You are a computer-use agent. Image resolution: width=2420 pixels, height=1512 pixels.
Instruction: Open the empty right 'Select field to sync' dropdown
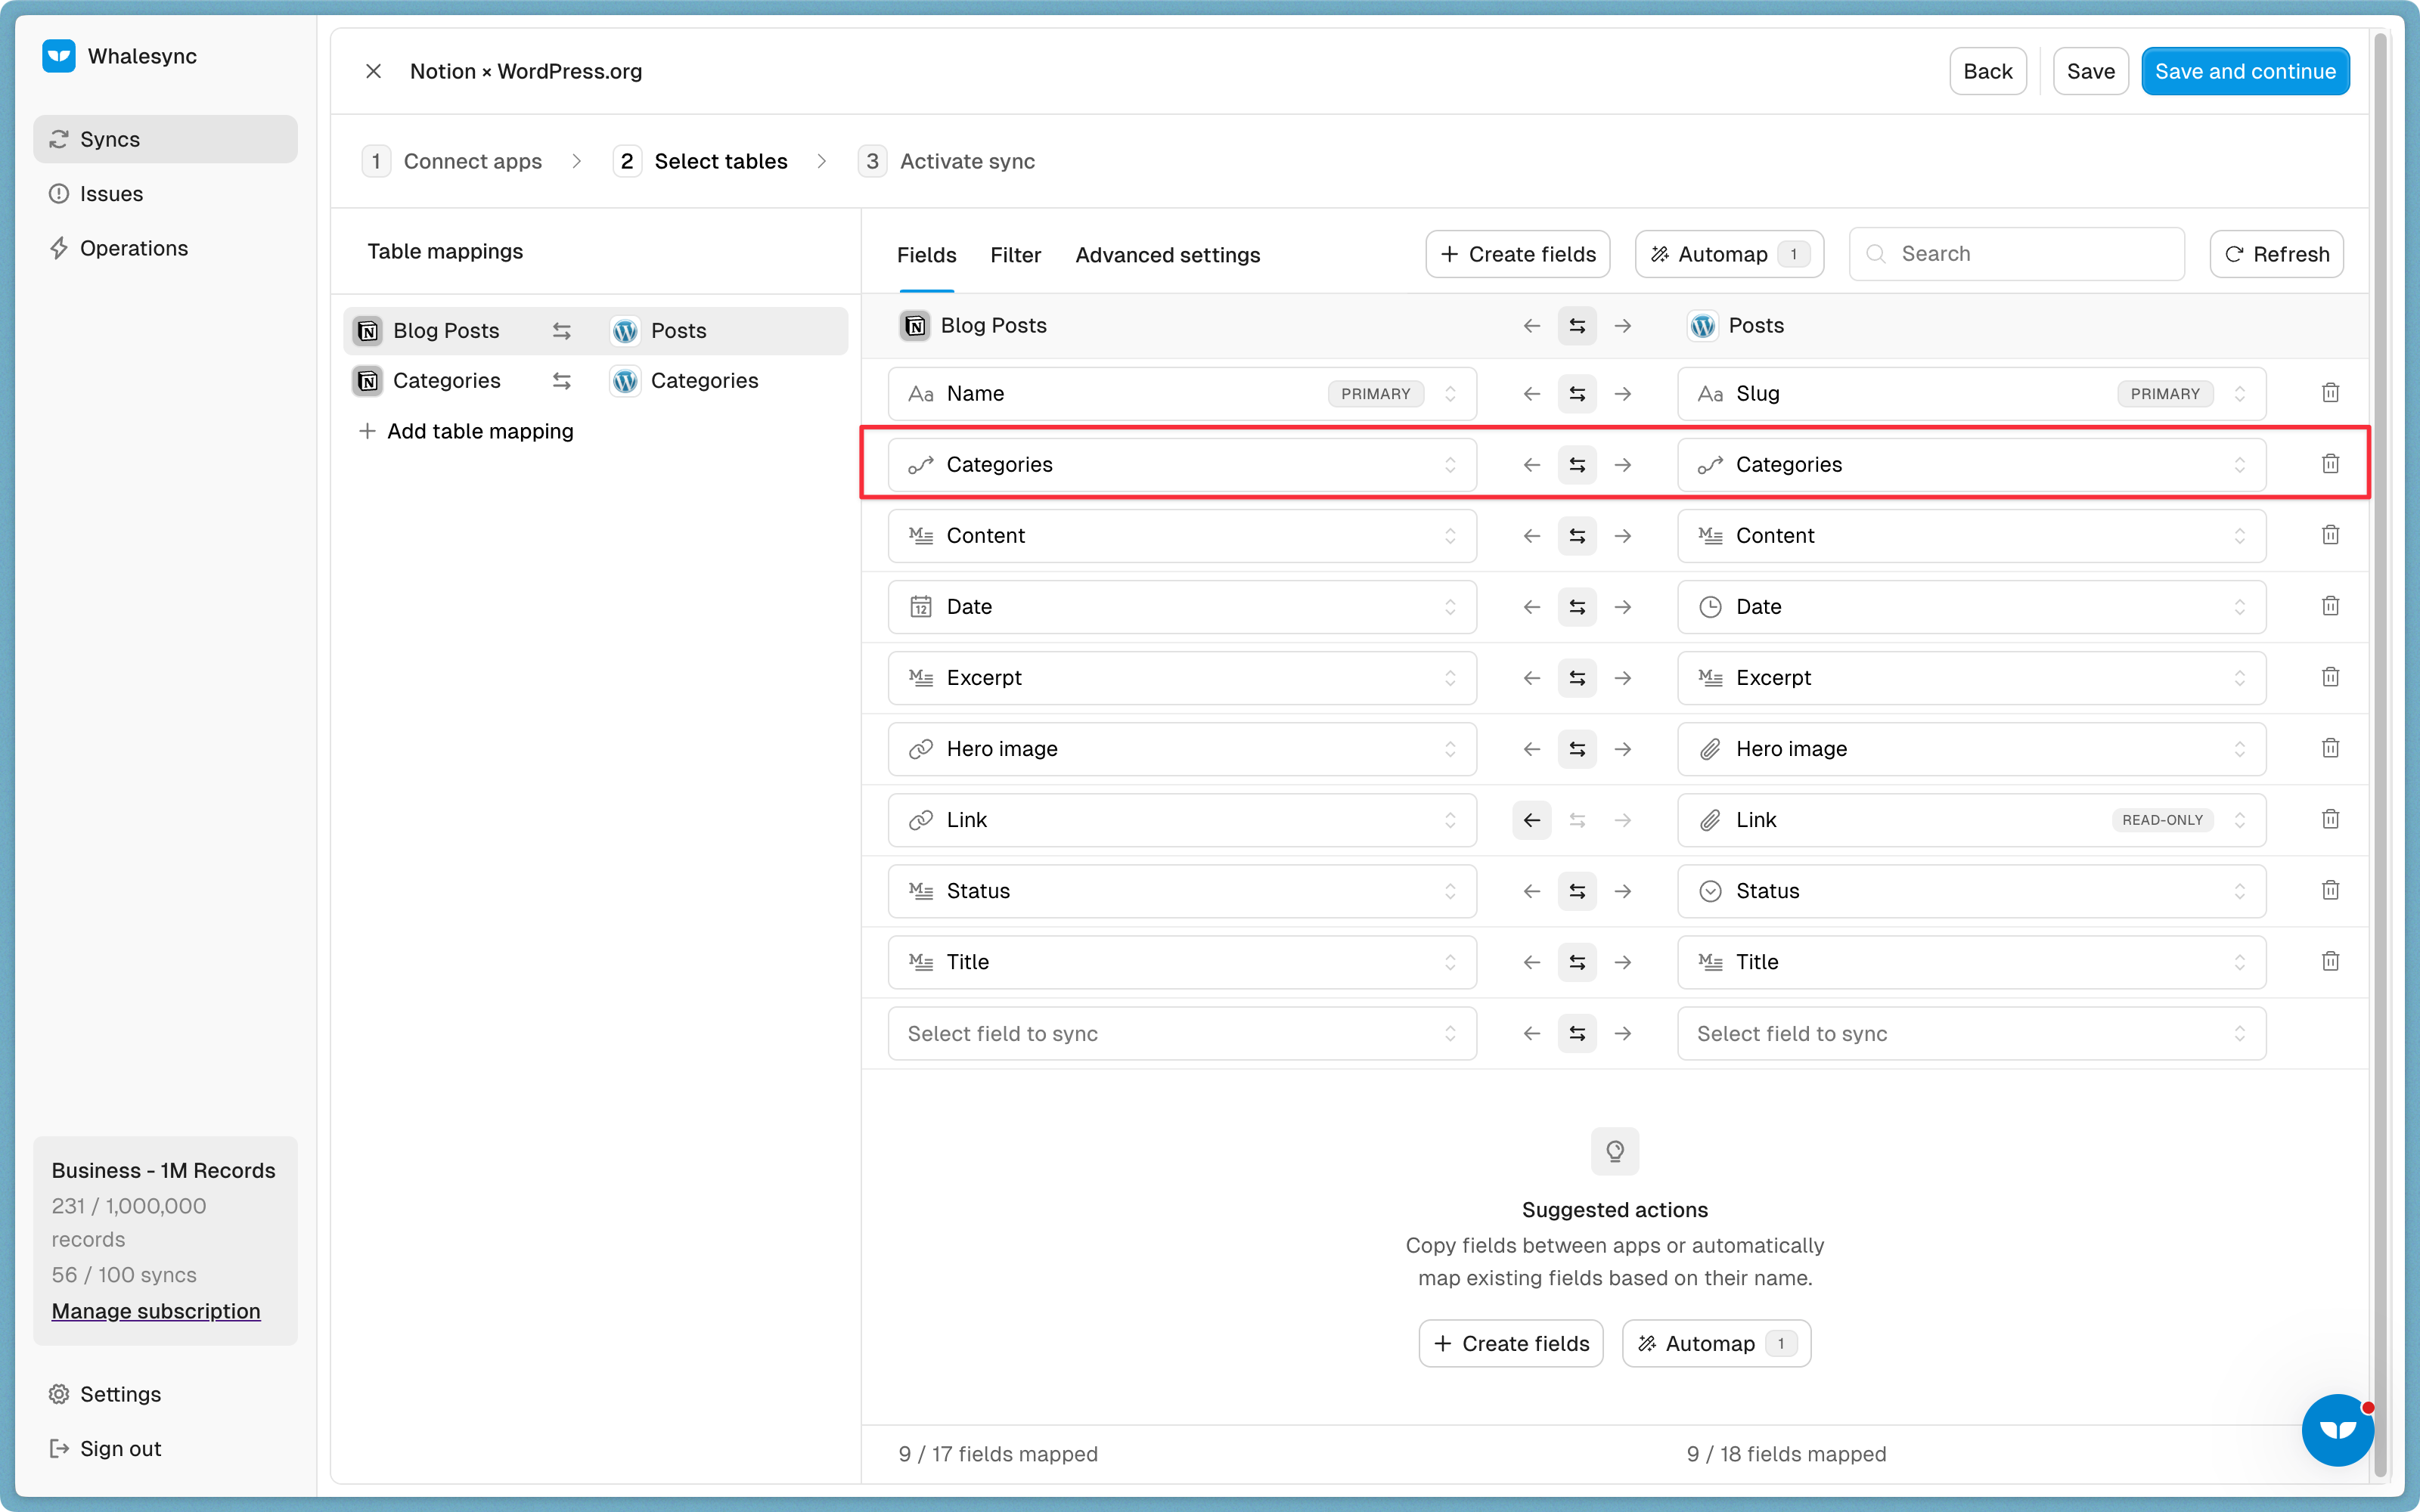click(1971, 1033)
